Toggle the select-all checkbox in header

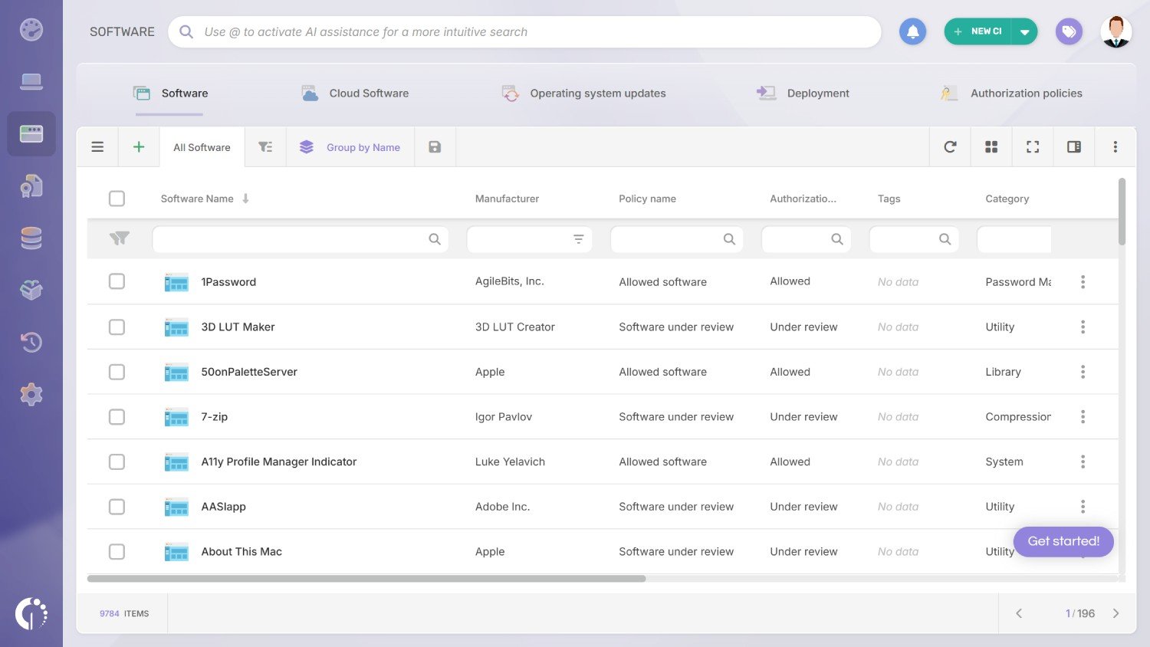pos(117,198)
